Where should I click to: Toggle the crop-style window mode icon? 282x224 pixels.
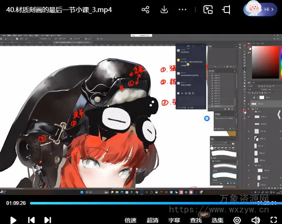(x=227, y=10)
